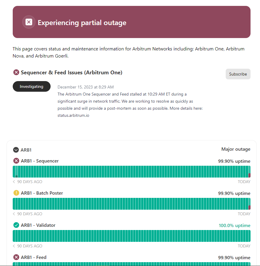Click the ARB1 - Feed outage status icon
This screenshot has width=260, height=266.
point(16,257)
